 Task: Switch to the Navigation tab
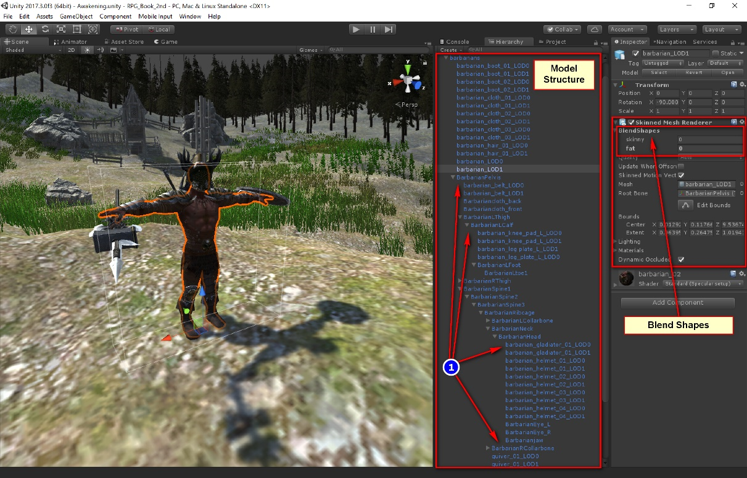(670, 42)
